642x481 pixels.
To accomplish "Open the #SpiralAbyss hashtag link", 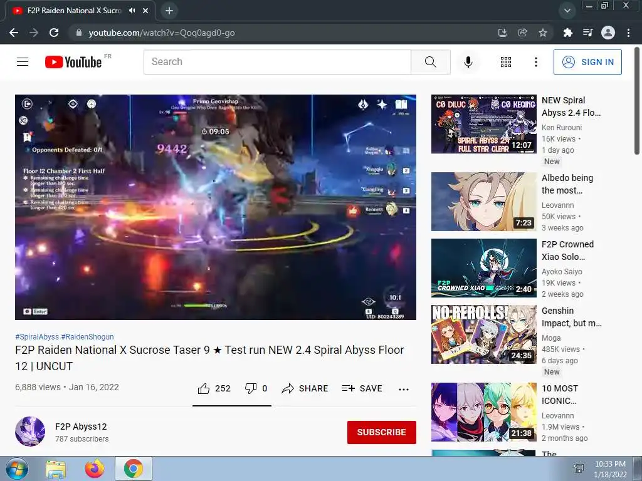I will click(x=37, y=336).
